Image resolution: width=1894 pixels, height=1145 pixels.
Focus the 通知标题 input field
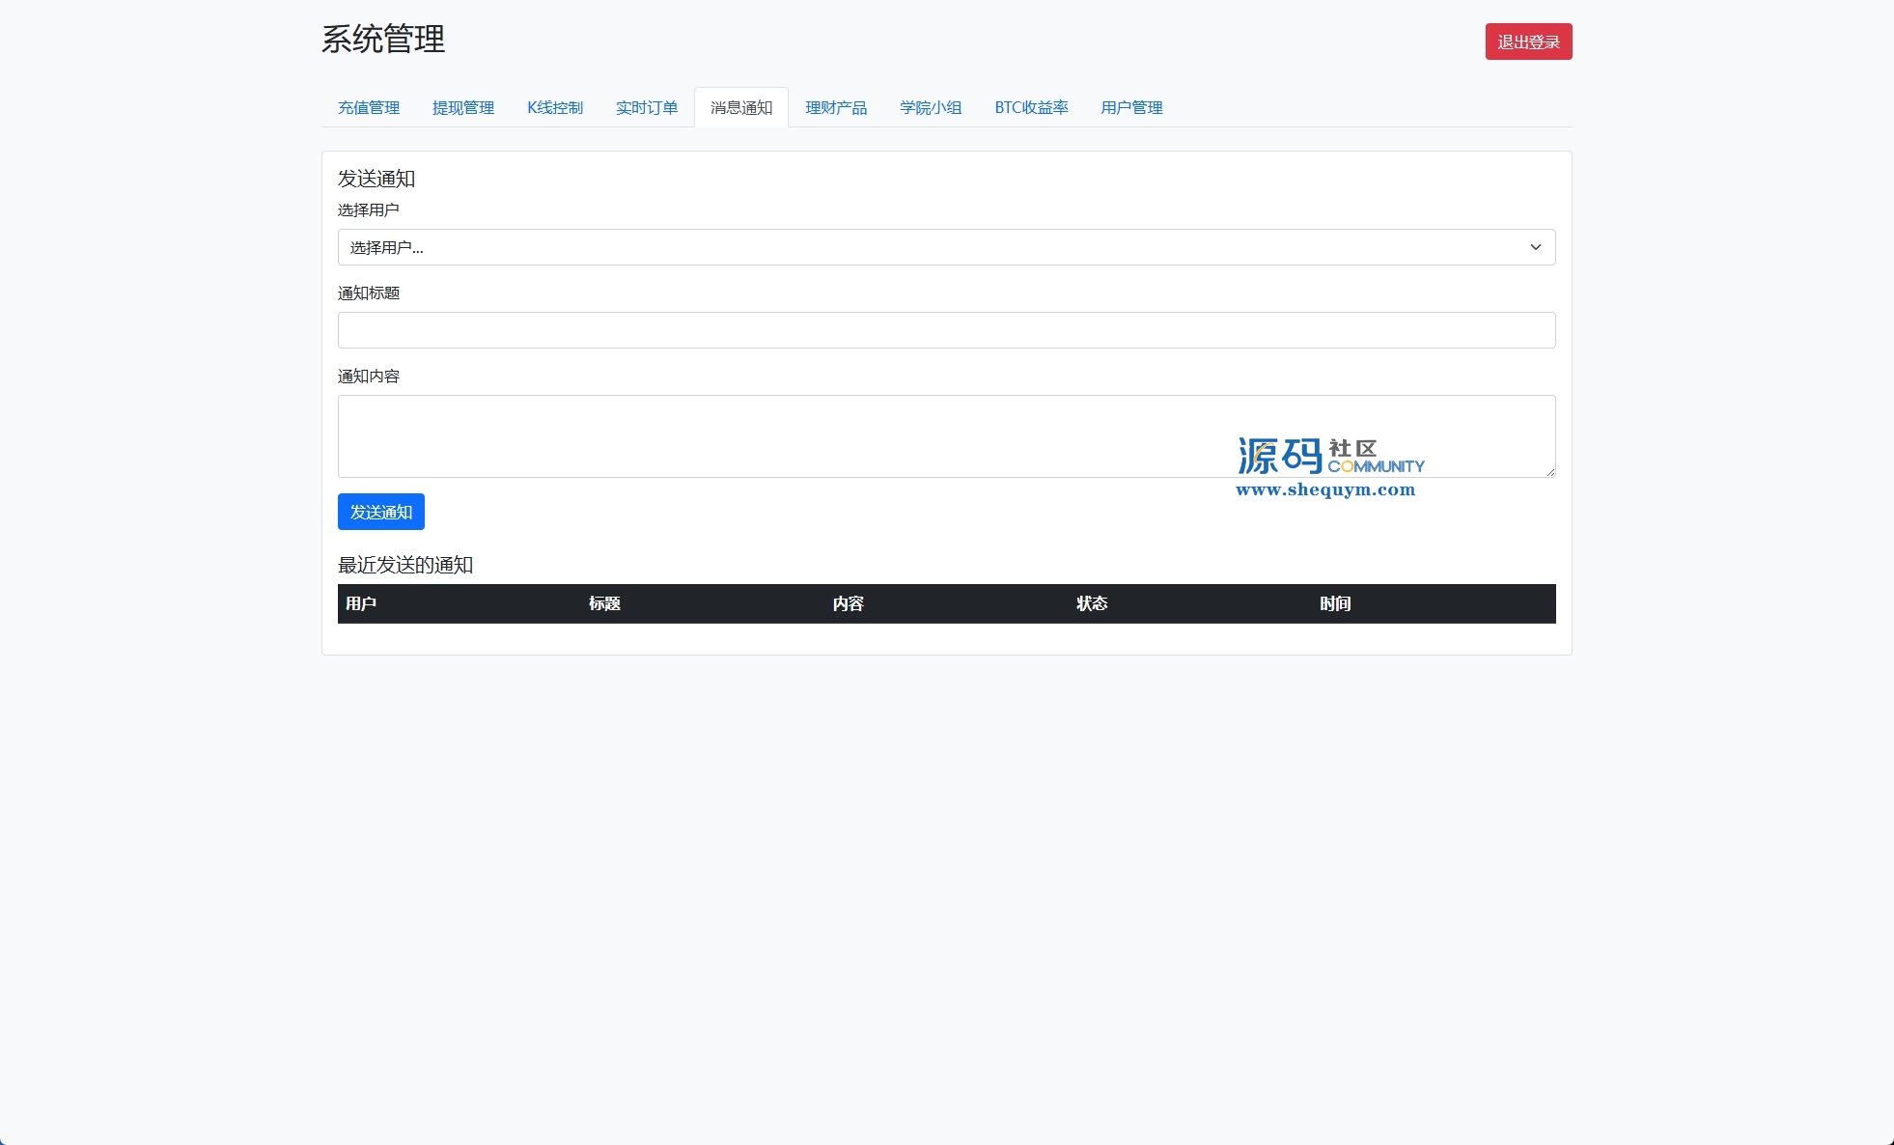click(x=946, y=330)
